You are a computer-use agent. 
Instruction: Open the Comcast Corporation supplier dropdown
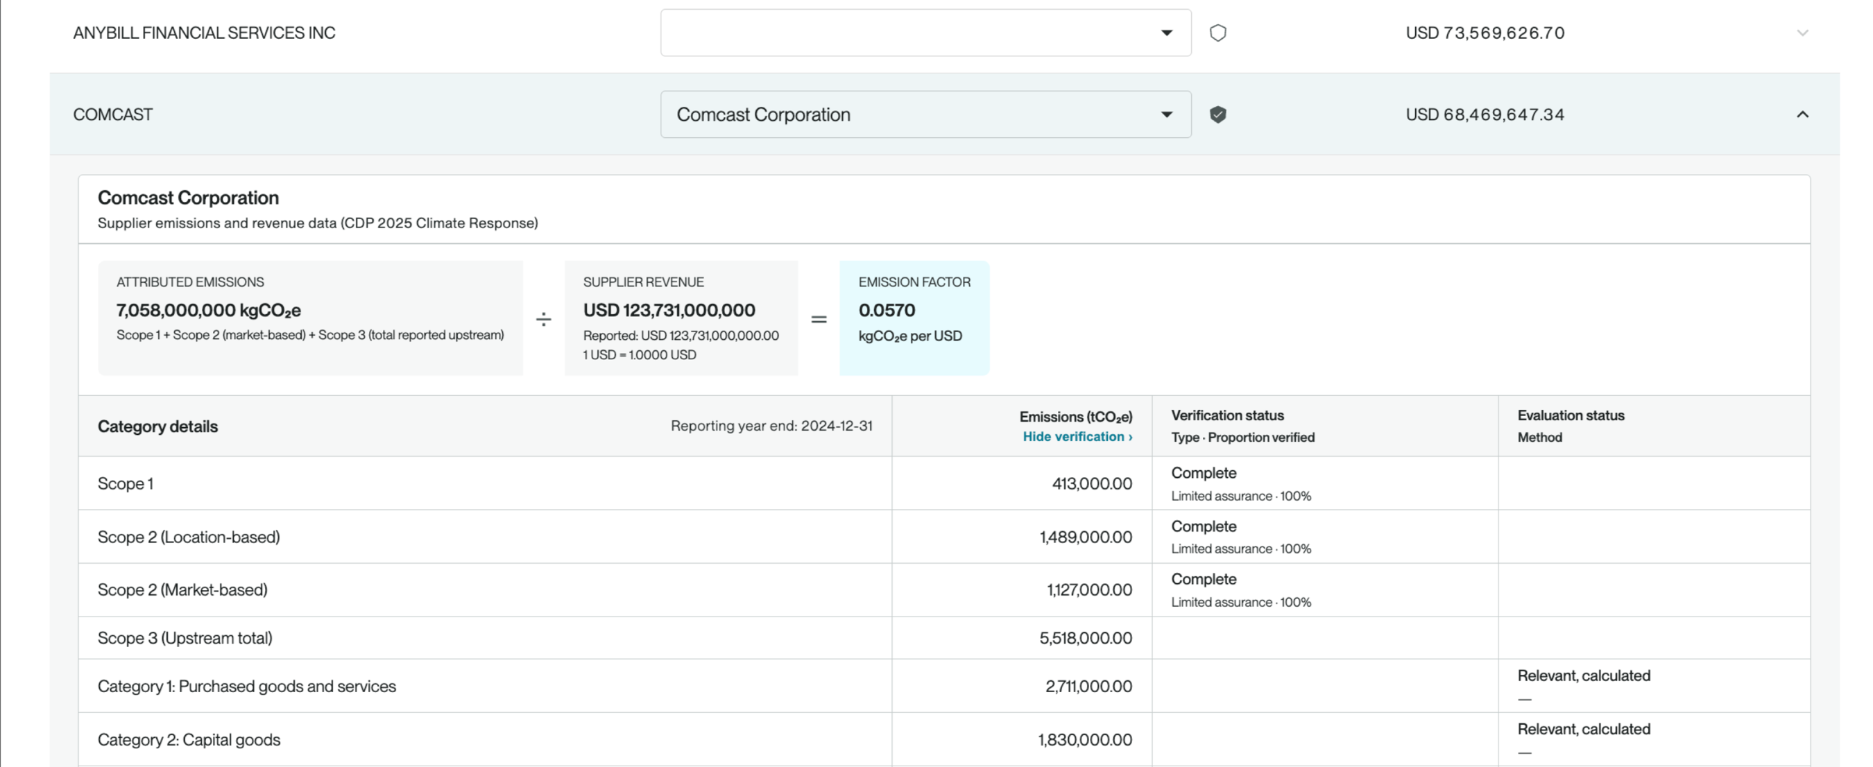pos(925,114)
